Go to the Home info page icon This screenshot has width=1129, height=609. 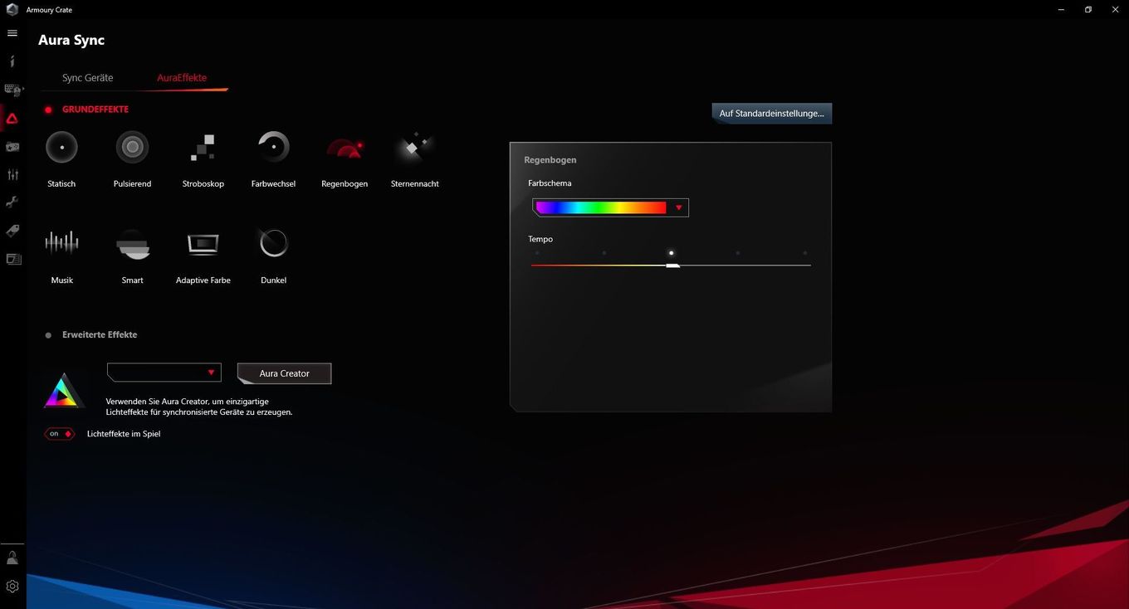12,61
